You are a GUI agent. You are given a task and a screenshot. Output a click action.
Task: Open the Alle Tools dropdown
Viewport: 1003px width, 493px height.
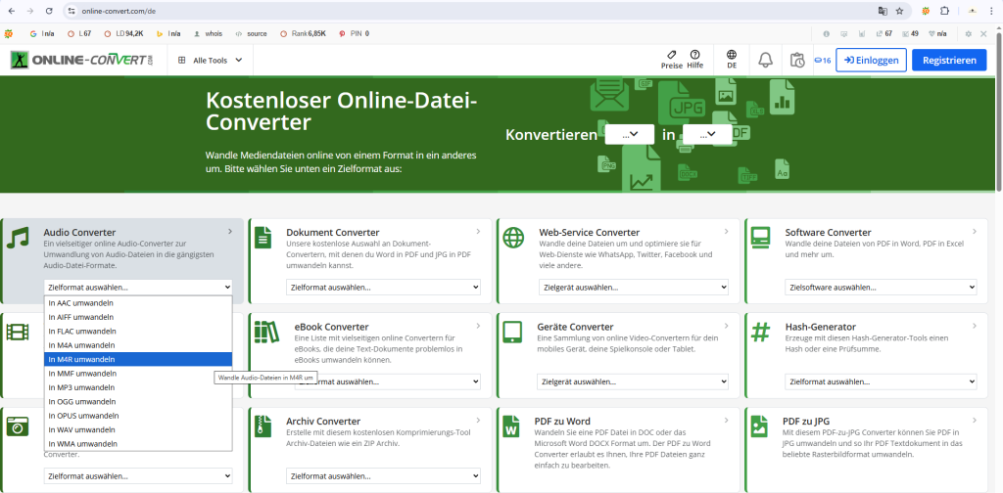pyautogui.click(x=210, y=60)
